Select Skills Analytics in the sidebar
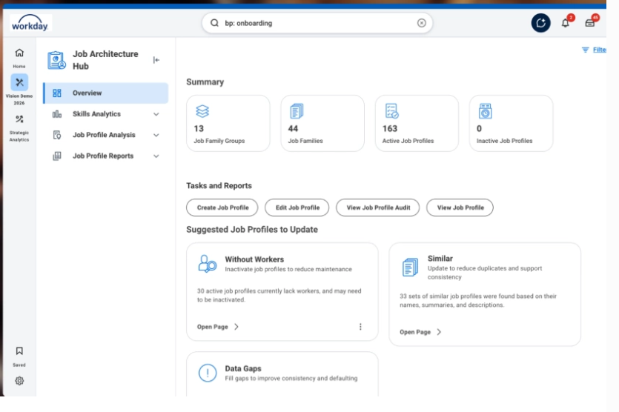Screen dimensions: 619x412 pyautogui.click(x=106, y=114)
